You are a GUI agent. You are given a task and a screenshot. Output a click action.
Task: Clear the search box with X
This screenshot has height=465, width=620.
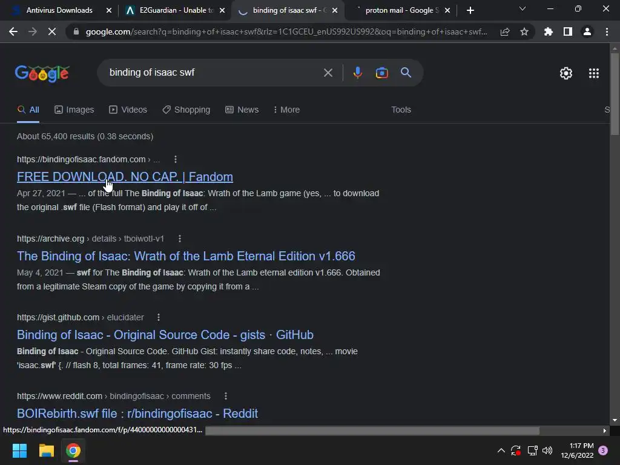[x=328, y=73]
